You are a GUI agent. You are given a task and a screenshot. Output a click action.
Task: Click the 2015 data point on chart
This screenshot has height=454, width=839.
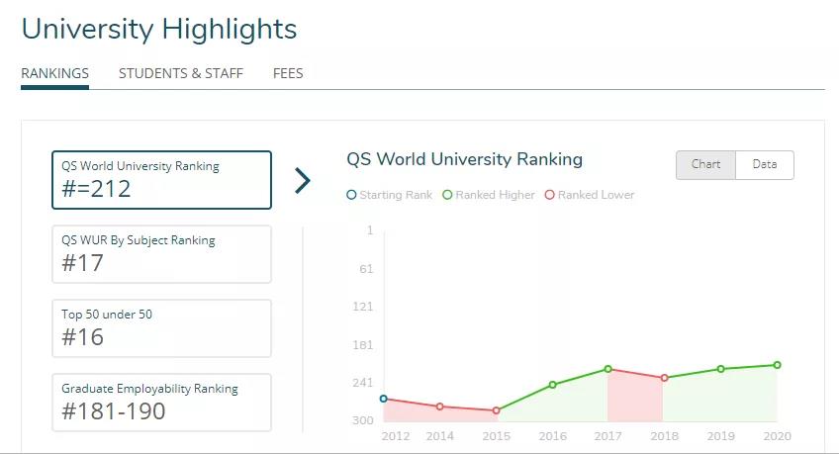496,410
